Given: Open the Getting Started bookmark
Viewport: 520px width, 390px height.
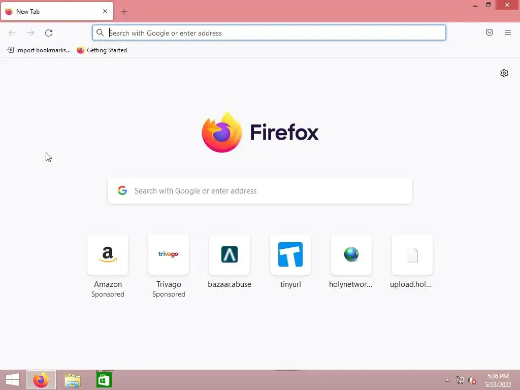Looking at the screenshot, I should [102, 50].
